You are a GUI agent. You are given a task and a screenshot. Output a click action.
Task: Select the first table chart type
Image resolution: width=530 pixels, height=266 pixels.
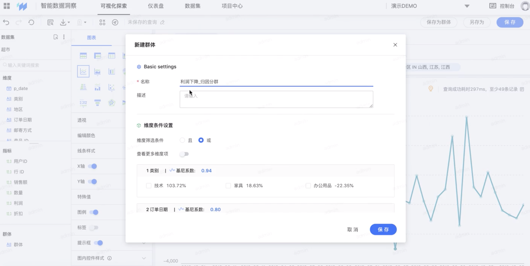tap(83, 56)
